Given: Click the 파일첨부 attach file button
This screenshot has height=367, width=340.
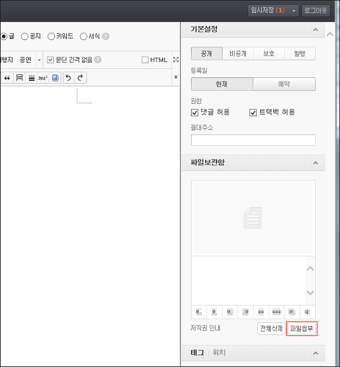Looking at the screenshot, I should tap(302, 329).
